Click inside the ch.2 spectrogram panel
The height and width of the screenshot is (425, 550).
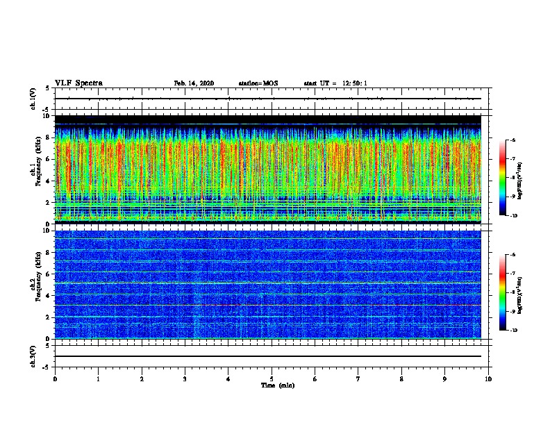coord(268,285)
